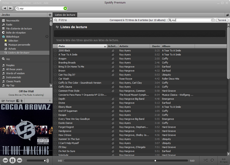The width and height of the screenshot is (230, 165).
Task: Sort by Durée column header
Action: click(156, 46)
